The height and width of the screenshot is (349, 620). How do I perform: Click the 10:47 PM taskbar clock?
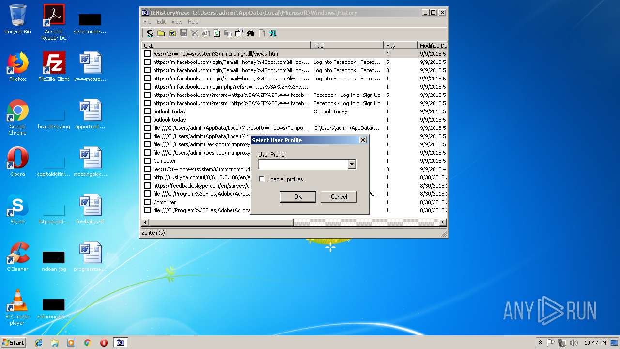click(595, 343)
